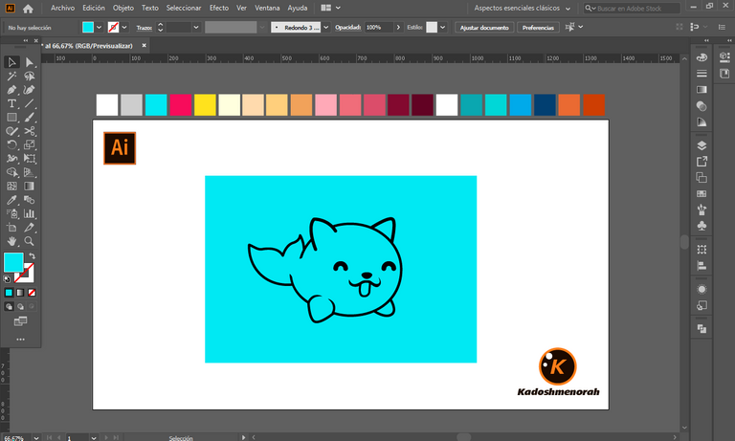Screen dimensions: 735x441
Task: Select the Type tool
Action: tap(11, 103)
